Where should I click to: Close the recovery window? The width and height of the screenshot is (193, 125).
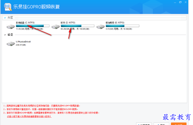click(186, 2)
